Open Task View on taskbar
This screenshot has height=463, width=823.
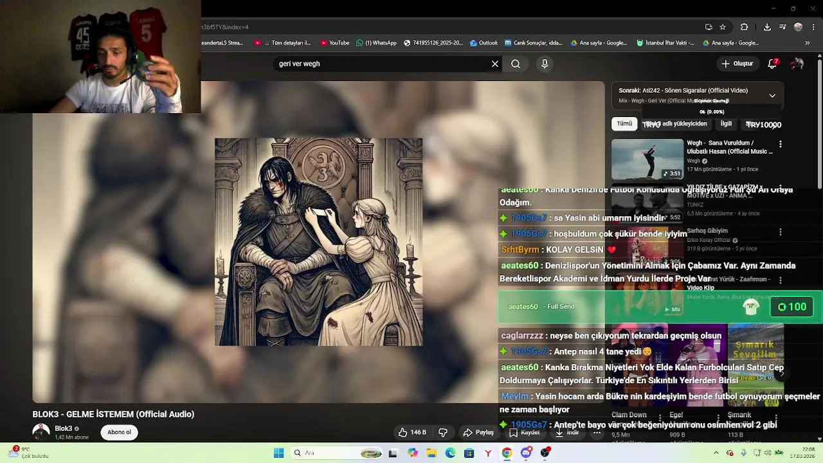click(x=393, y=453)
